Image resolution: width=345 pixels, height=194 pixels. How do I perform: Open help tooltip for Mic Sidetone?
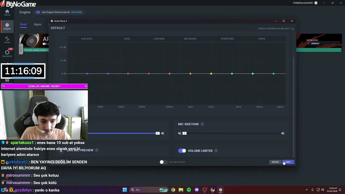tap(202, 124)
